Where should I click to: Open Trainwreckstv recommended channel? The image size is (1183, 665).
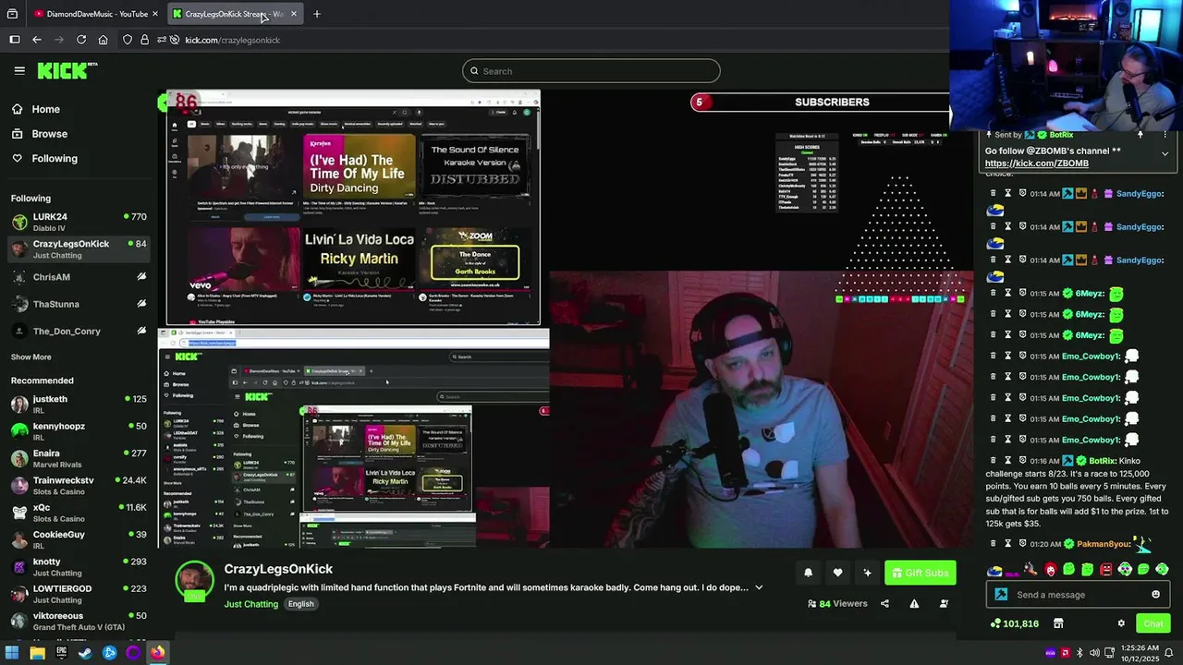tap(79, 486)
